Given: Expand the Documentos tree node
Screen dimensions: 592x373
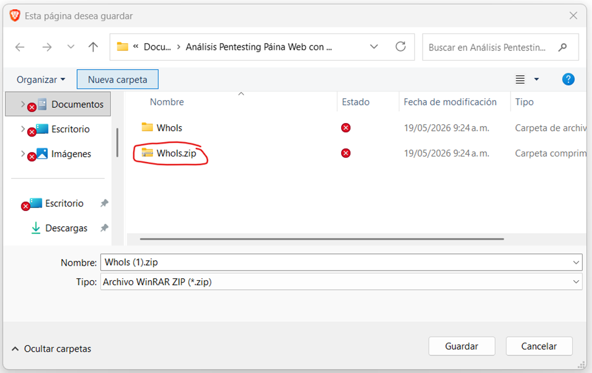Looking at the screenshot, I should click(x=22, y=104).
